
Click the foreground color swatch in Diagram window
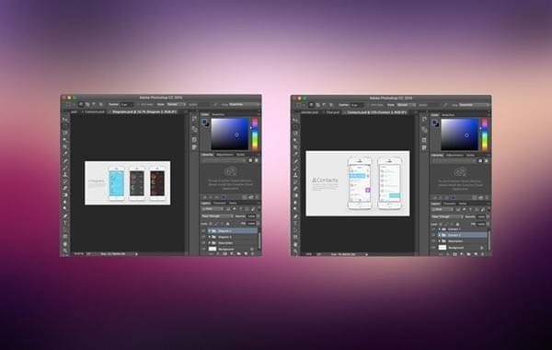[x=204, y=122]
